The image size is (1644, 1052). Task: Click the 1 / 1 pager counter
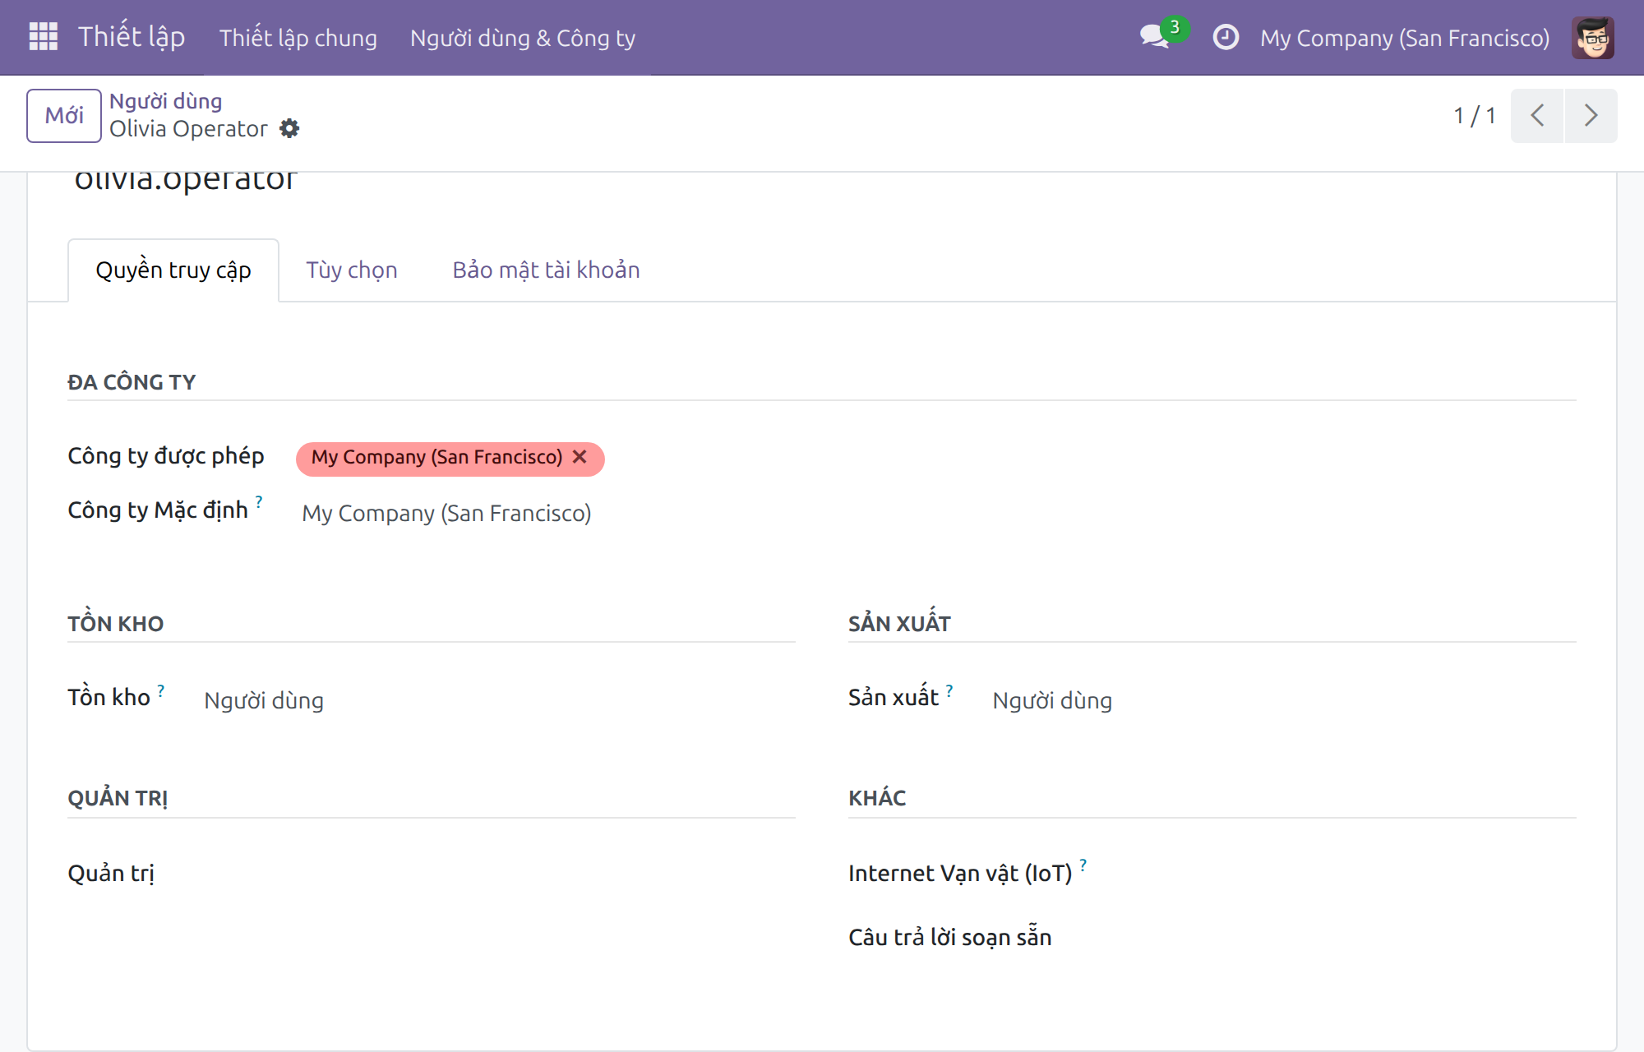(1475, 115)
